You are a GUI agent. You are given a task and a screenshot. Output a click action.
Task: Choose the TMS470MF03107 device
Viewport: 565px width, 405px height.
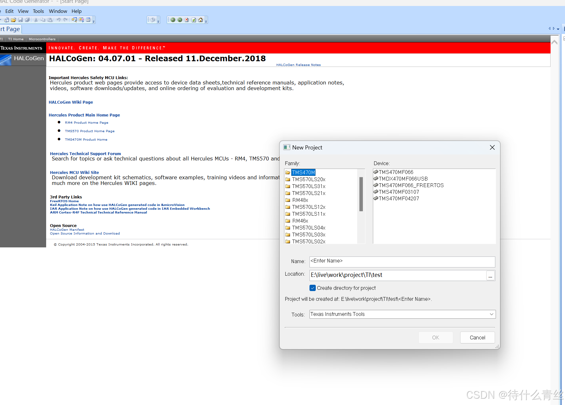(x=396, y=192)
